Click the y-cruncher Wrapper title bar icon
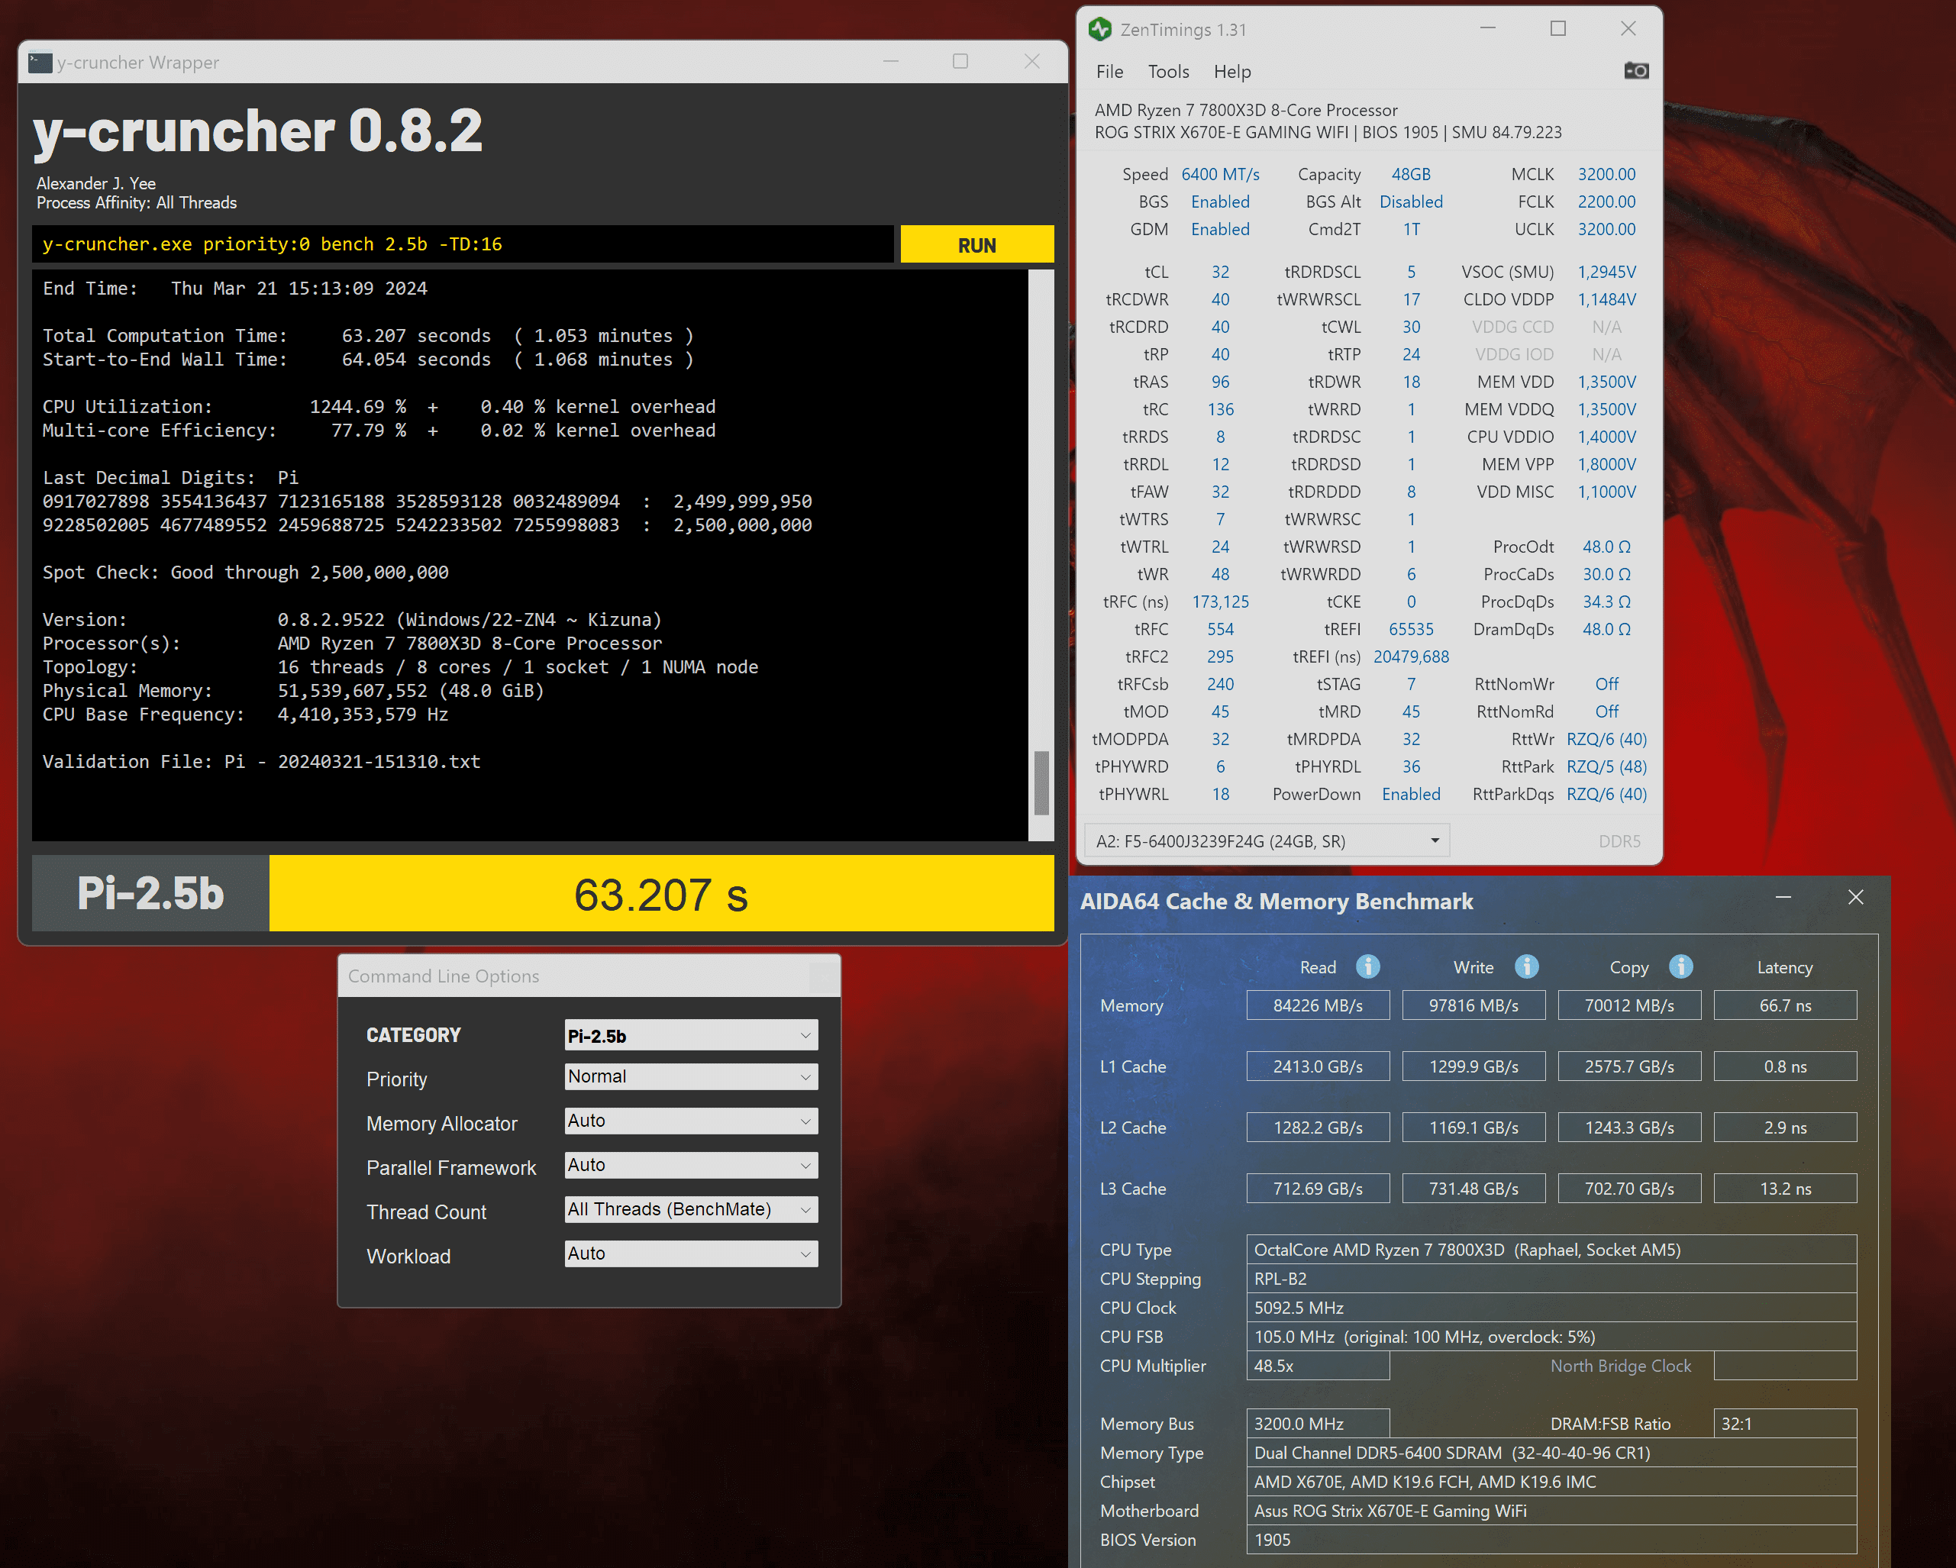The image size is (1956, 1568). click(x=40, y=63)
